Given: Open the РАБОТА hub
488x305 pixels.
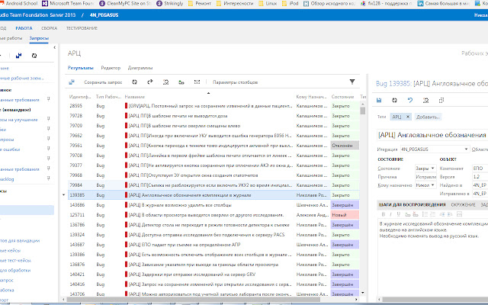Looking at the screenshot, I should [x=24, y=28].
